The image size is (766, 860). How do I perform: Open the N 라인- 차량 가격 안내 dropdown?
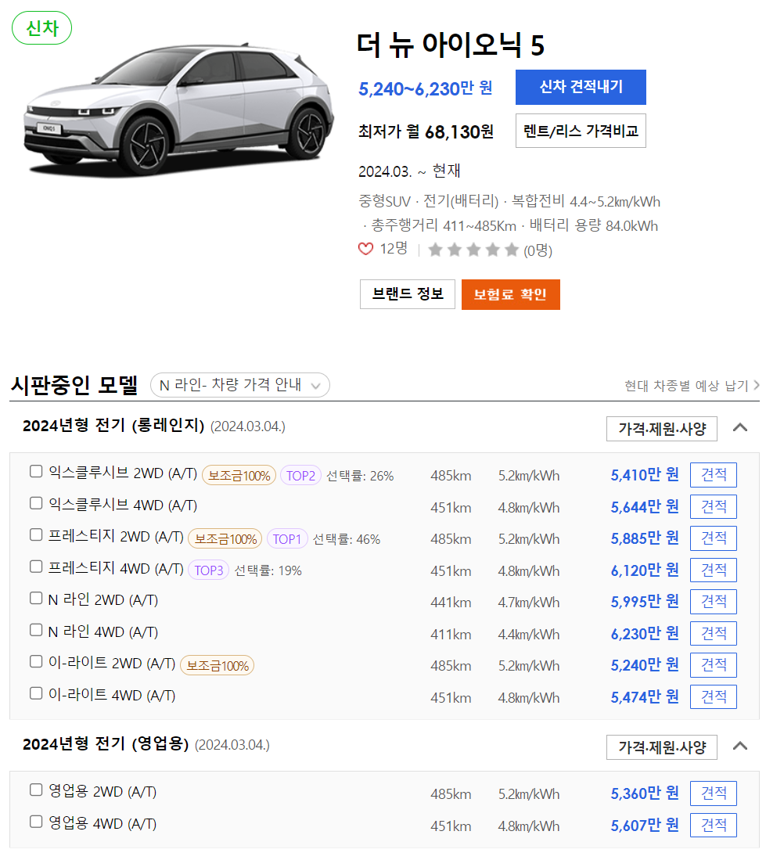[x=240, y=385]
